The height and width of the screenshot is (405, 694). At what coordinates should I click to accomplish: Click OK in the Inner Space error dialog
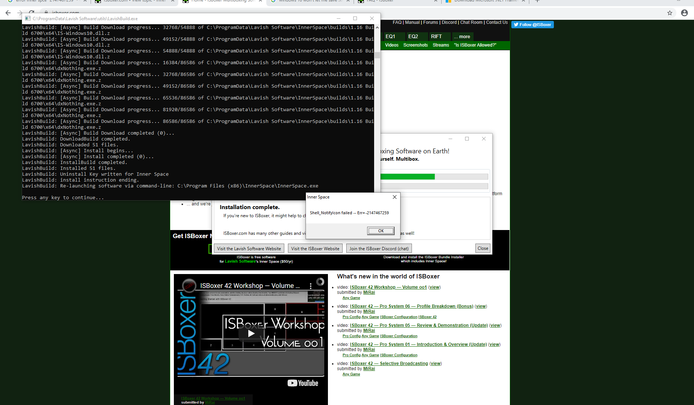pos(381,231)
